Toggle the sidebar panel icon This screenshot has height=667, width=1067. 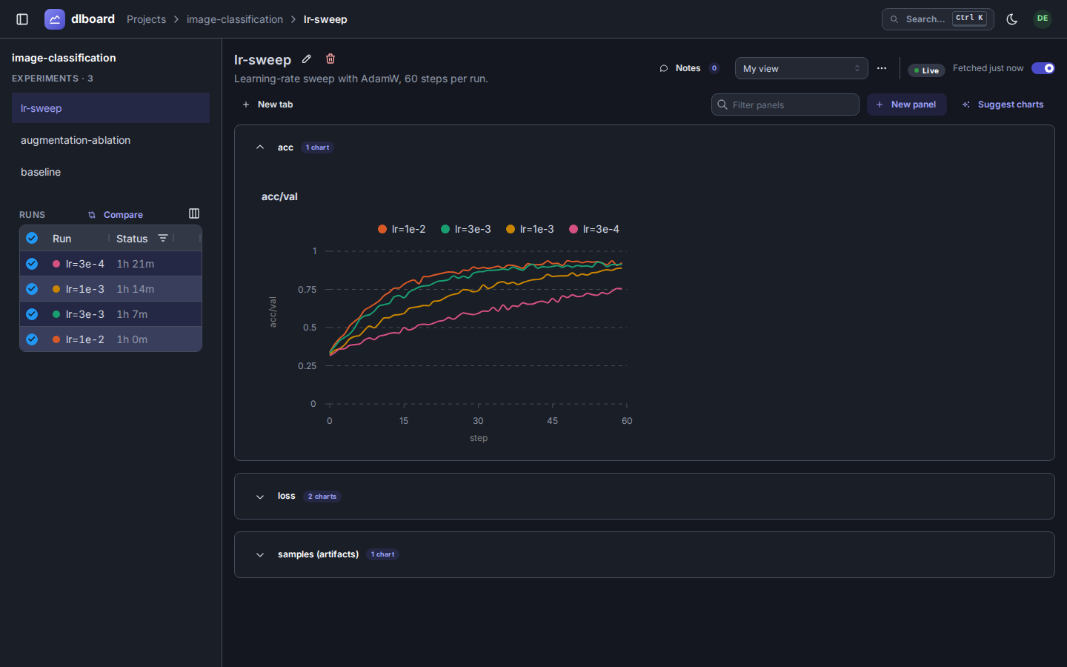click(22, 19)
